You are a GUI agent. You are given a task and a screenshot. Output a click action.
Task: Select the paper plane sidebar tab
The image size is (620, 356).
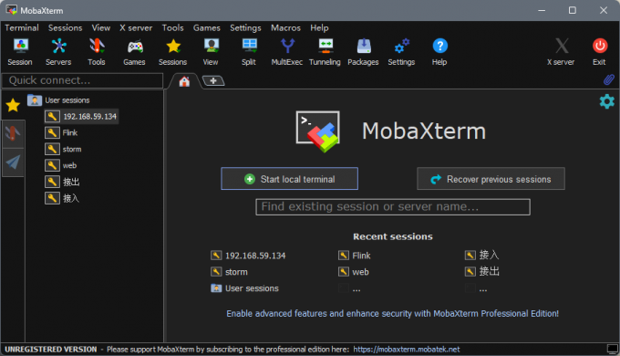[x=13, y=162]
